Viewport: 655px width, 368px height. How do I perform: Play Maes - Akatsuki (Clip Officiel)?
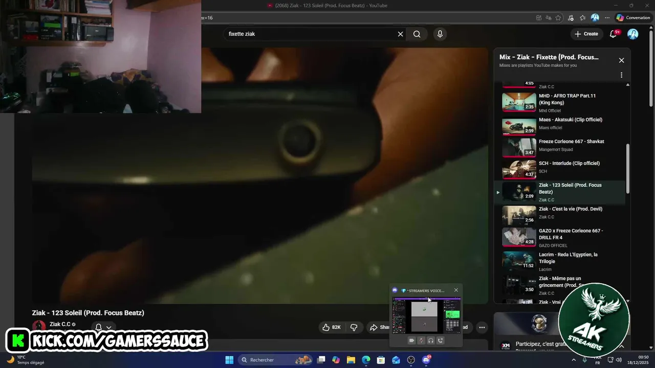561,126
